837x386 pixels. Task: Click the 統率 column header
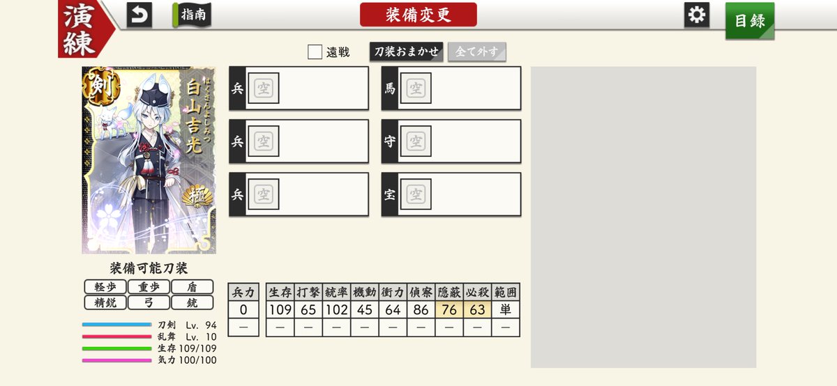pos(337,293)
